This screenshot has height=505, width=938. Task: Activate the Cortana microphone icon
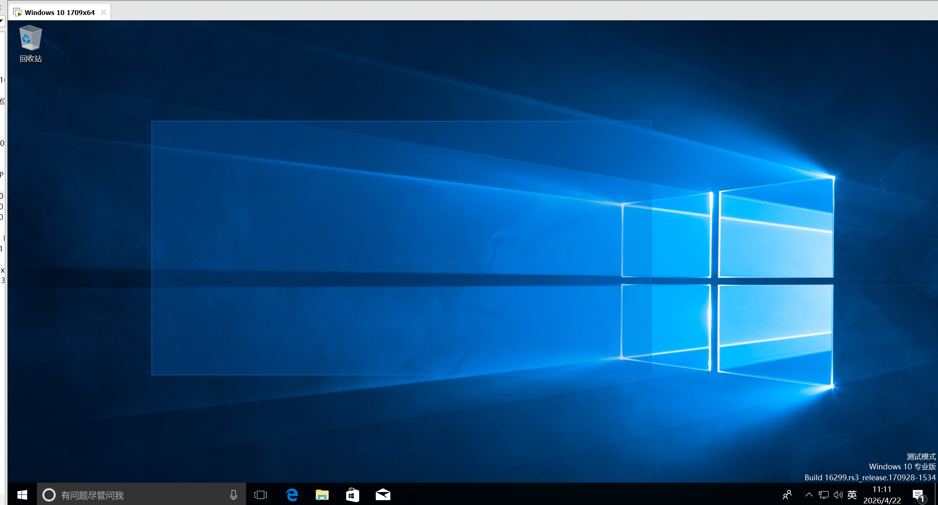pyautogui.click(x=233, y=495)
